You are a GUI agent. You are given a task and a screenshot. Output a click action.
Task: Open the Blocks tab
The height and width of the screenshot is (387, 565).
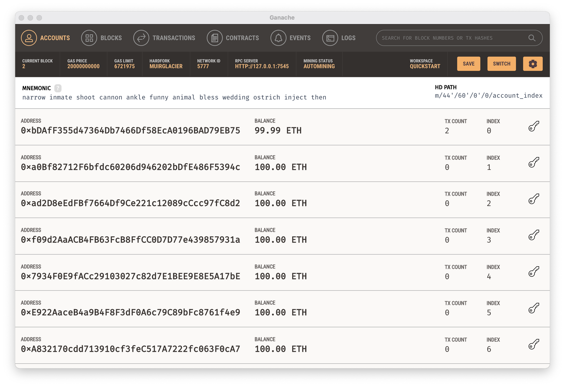pos(102,38)
